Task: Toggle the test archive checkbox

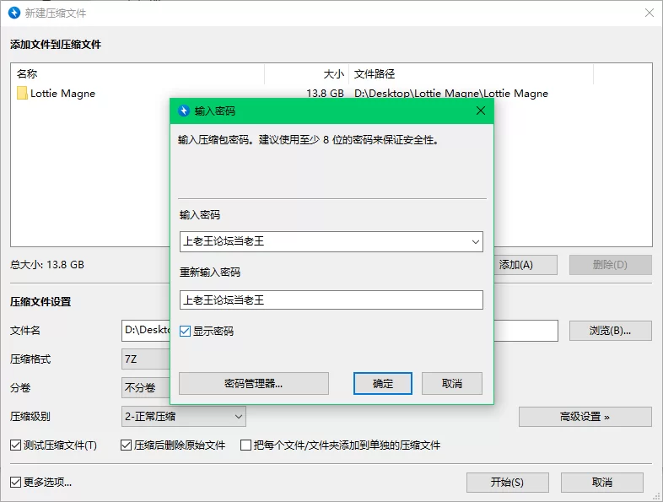Action: pyautogui.click(x=16, y=445)
